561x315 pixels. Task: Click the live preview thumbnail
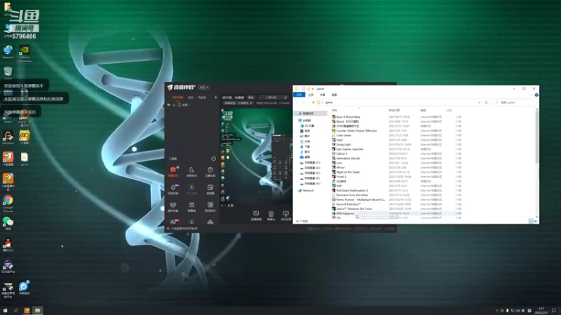point(256,157)
